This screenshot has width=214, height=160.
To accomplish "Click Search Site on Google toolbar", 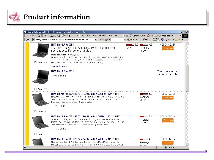I will pyautogui.click(x=133, y=40).
